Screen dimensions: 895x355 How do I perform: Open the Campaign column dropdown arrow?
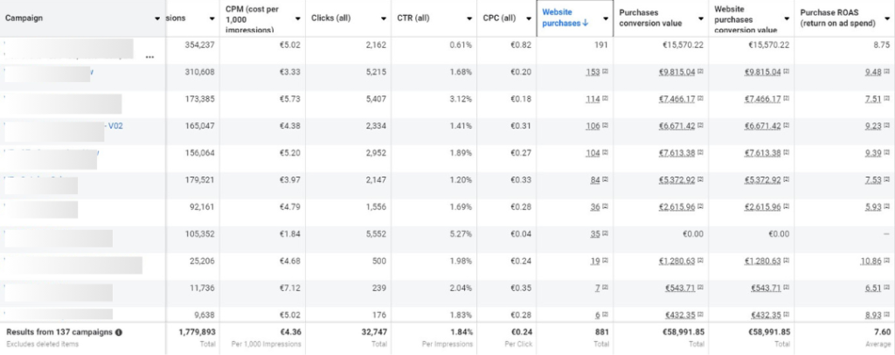pos(157,19)
